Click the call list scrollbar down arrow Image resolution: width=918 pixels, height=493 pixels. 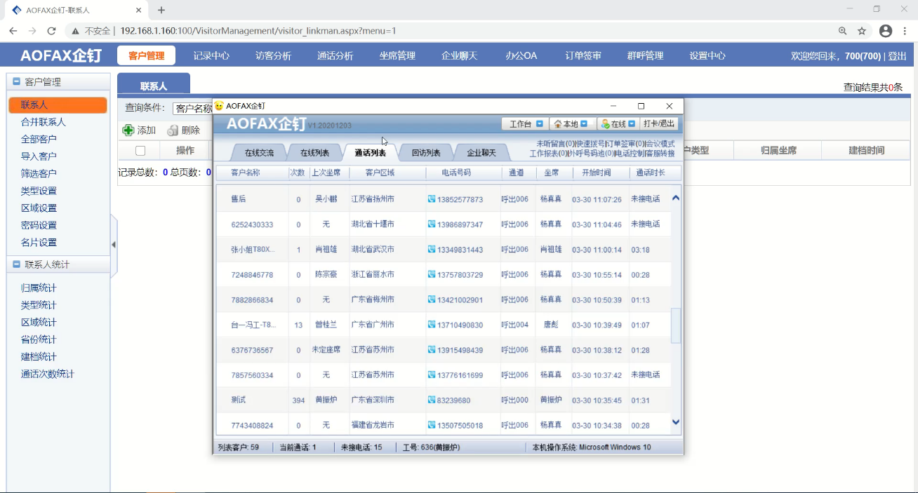point(676,422)
